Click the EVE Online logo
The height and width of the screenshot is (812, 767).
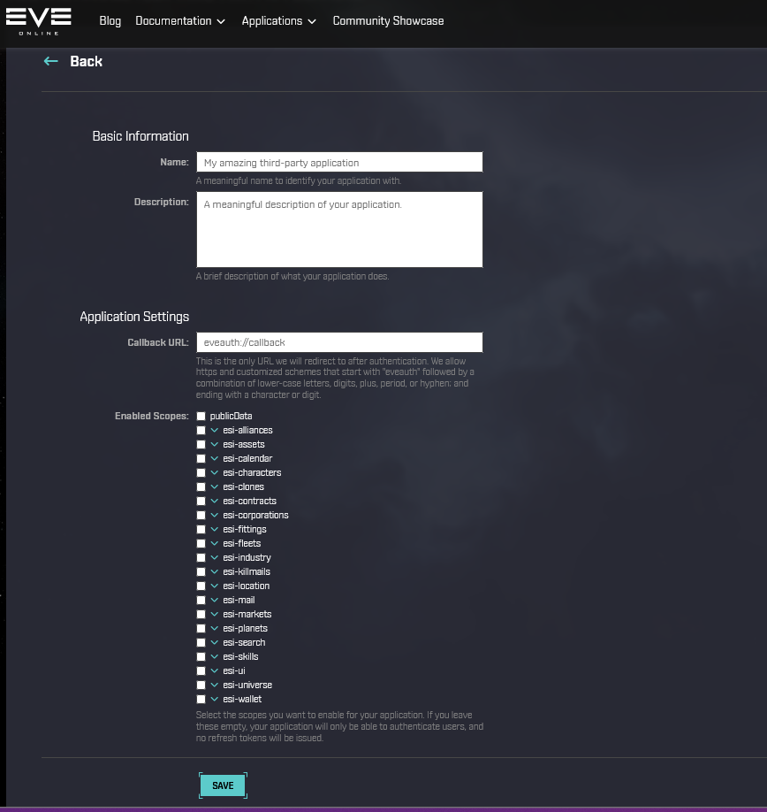click(x=39, y=21)
